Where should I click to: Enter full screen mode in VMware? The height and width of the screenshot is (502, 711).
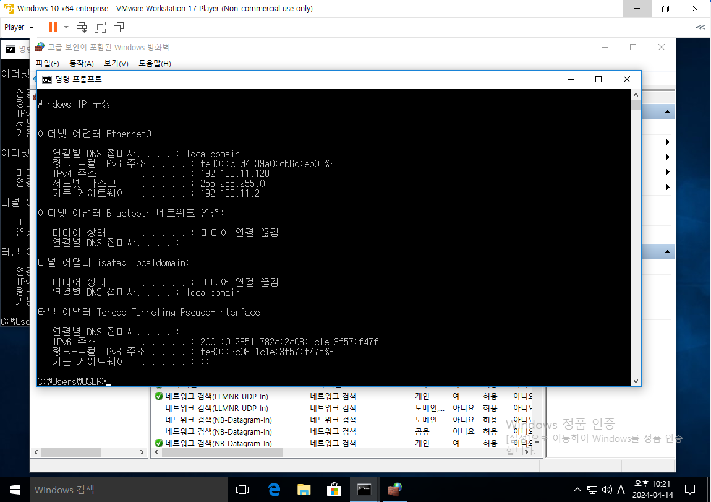pyautogui.click(x=100, y=27)
